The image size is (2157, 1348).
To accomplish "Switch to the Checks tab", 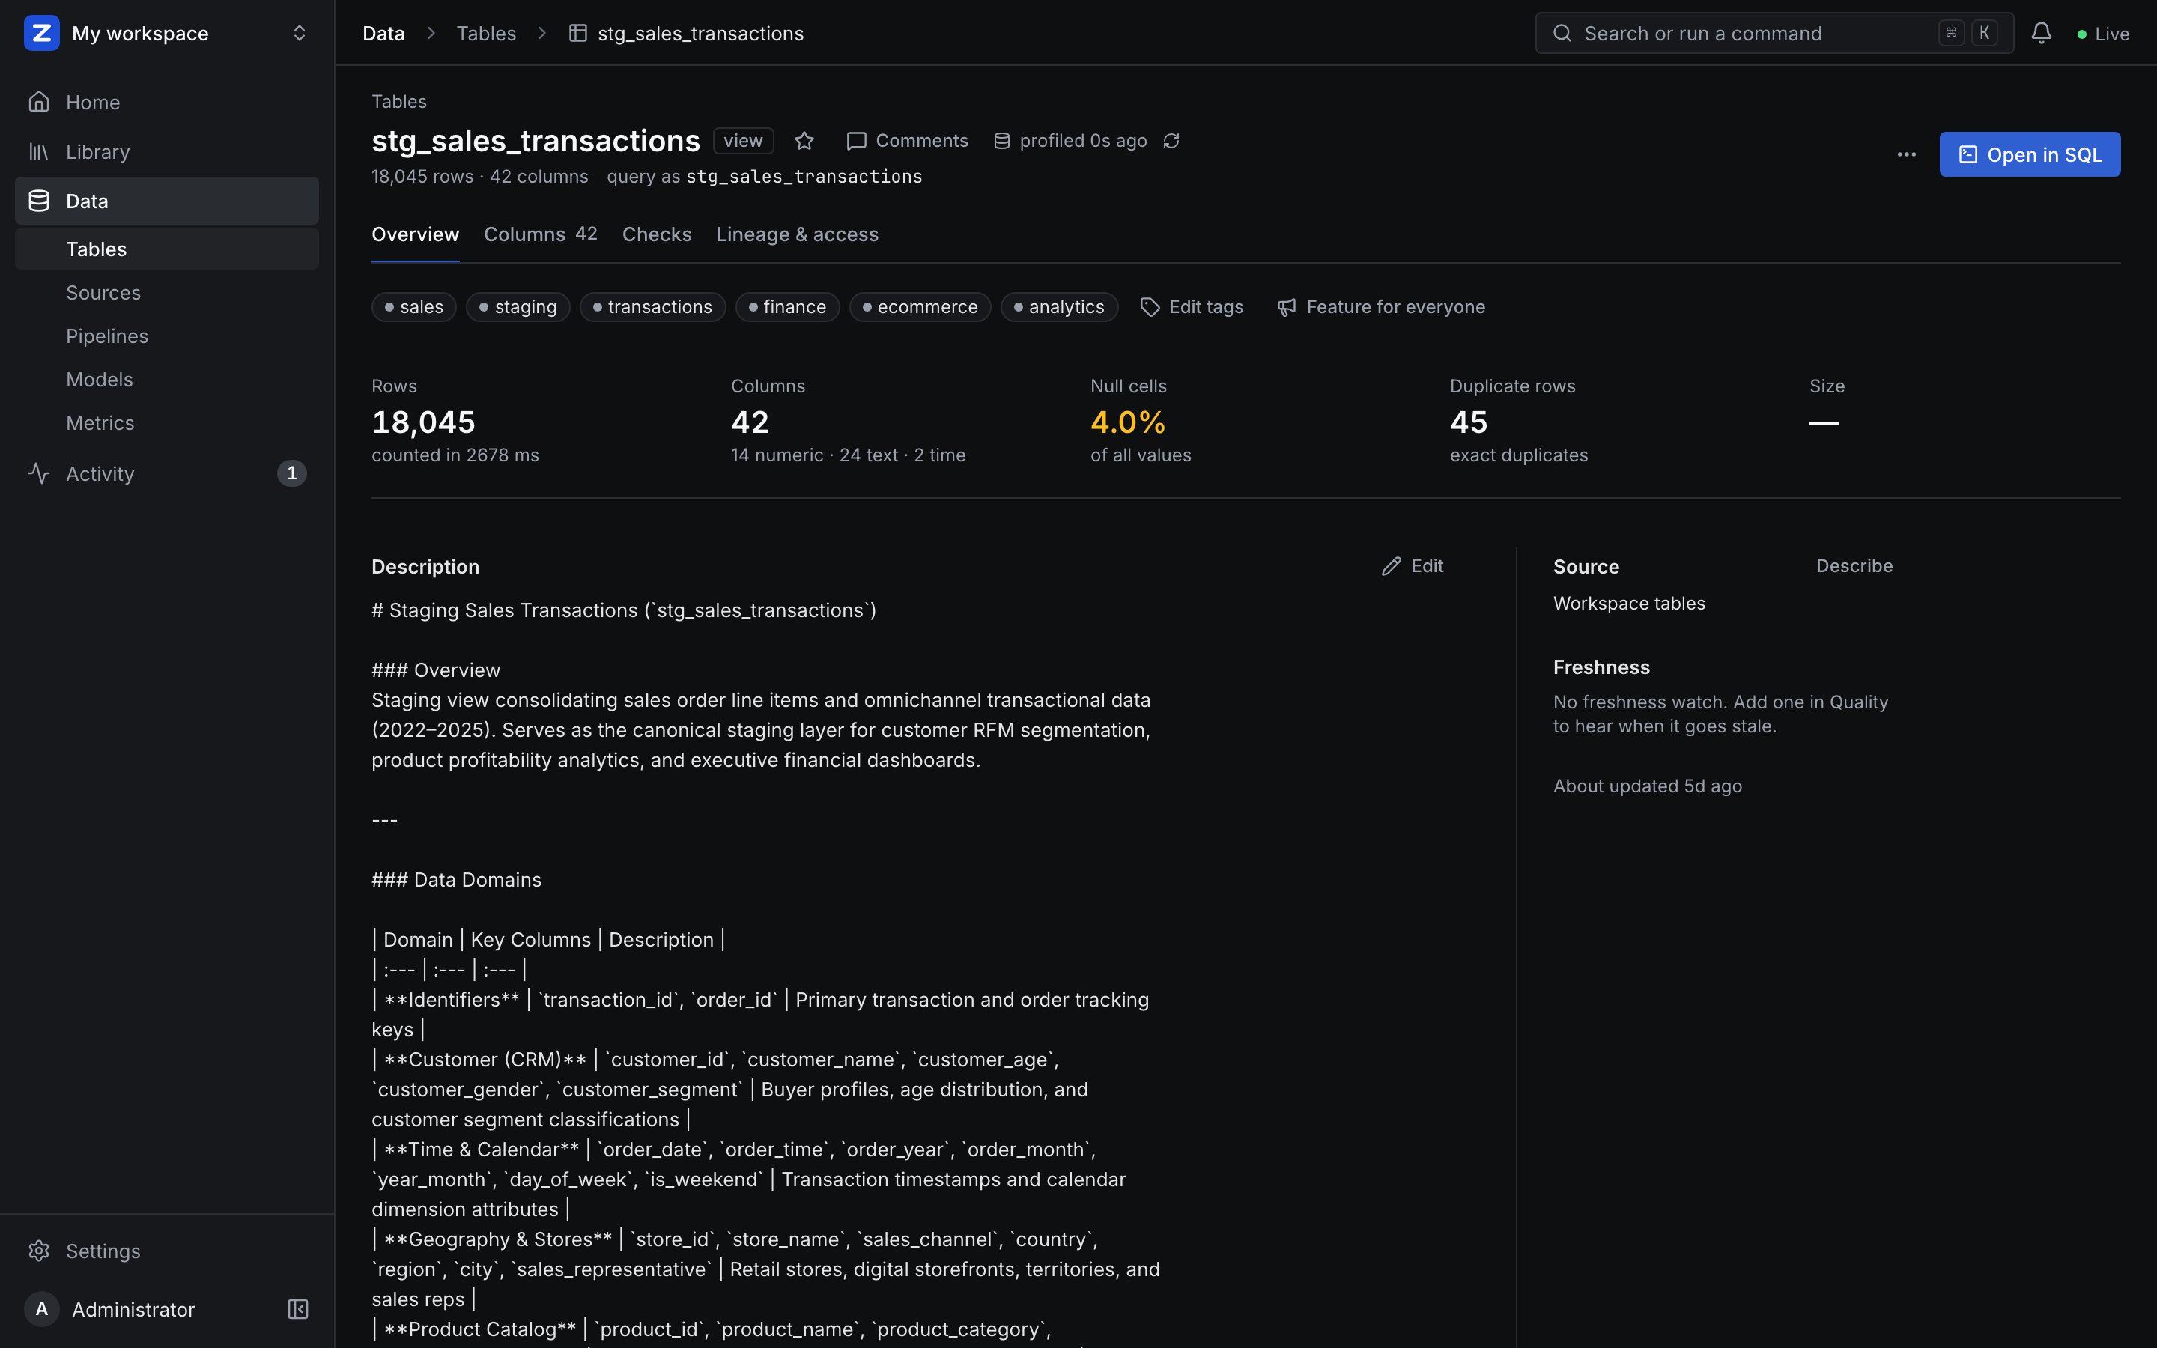I will (x=657, y=234).
